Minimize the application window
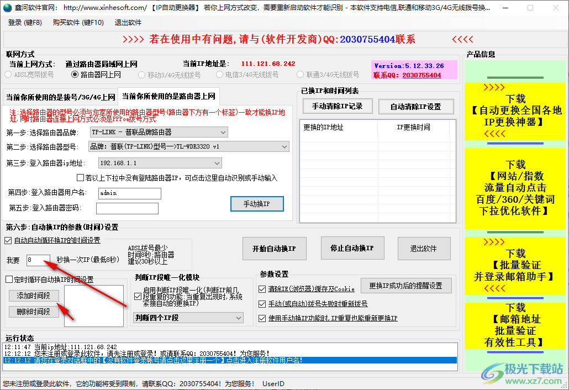The height and width of the screenshot is (390, 569). click(506, 8)
